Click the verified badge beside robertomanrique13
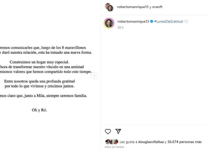 152,21
